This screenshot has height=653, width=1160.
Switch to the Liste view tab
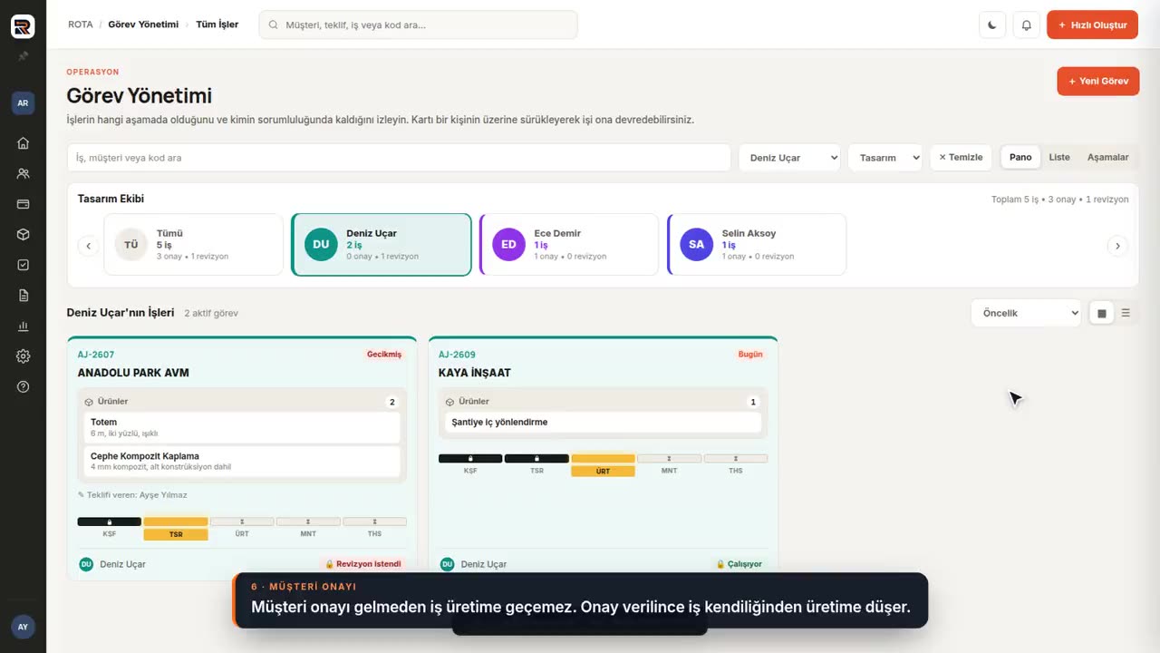(1059, 158)
